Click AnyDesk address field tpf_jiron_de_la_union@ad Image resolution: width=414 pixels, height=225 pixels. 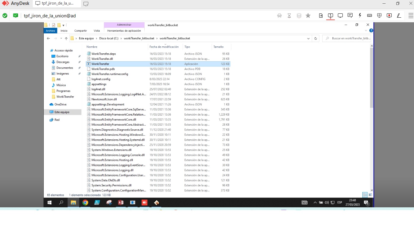50,16
